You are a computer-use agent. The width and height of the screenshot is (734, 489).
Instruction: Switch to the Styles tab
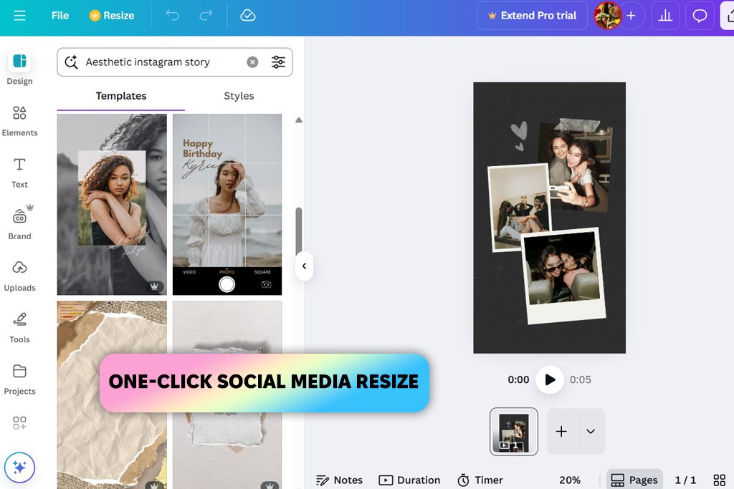point(239,96)
